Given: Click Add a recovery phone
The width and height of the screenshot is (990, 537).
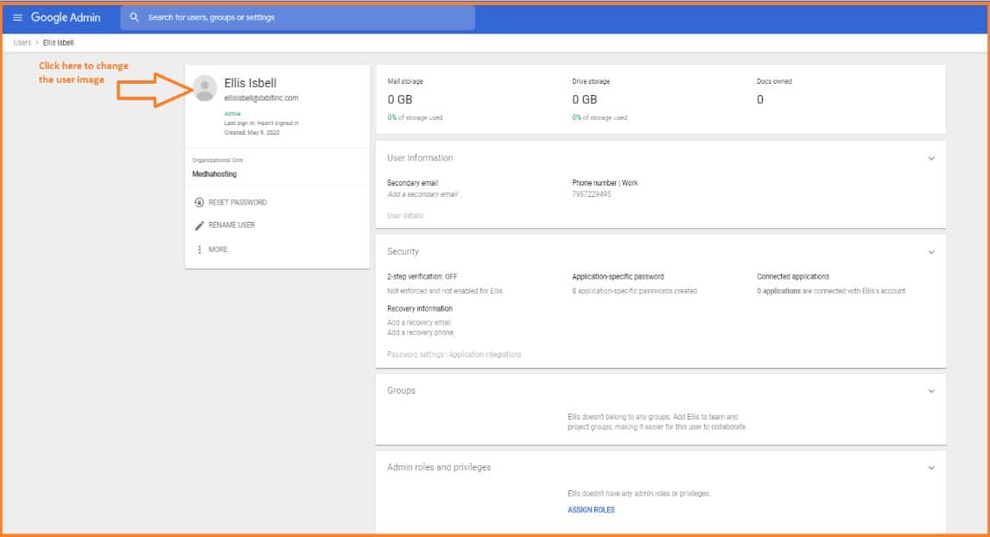Looking at the screenshot, I should [420, 332].
